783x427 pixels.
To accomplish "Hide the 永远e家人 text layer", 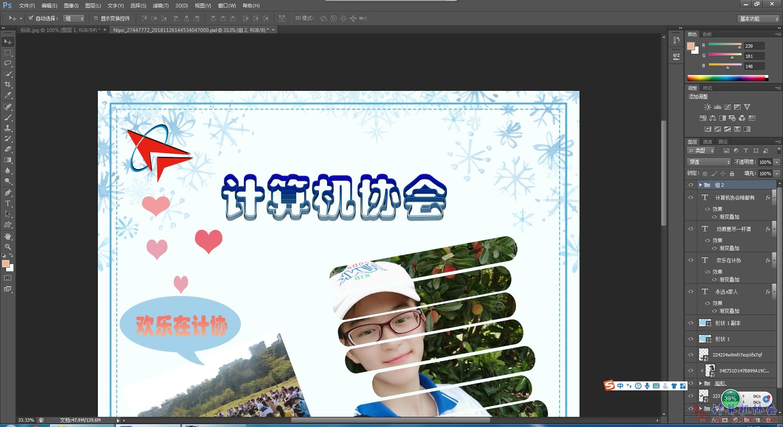I will 691,292.
